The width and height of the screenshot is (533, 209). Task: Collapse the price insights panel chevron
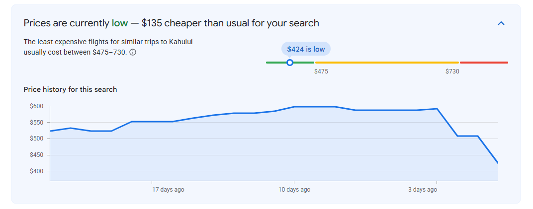pyautogui.click(x=501, y=23)
